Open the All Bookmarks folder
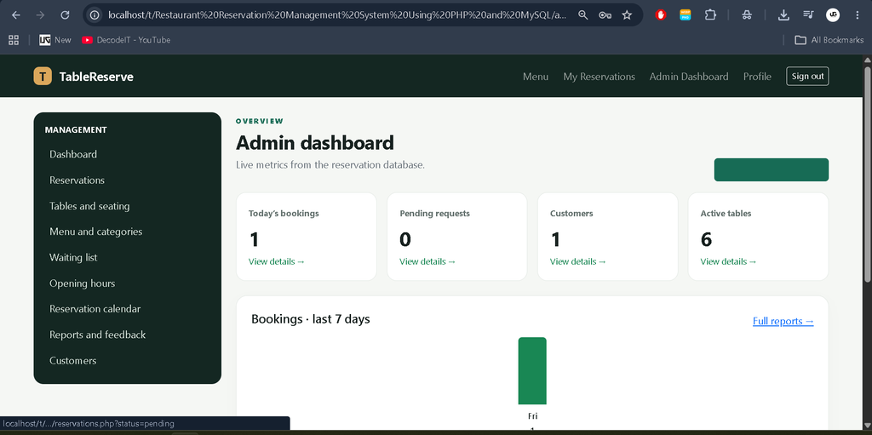872x435 pixels. [829, 40]
